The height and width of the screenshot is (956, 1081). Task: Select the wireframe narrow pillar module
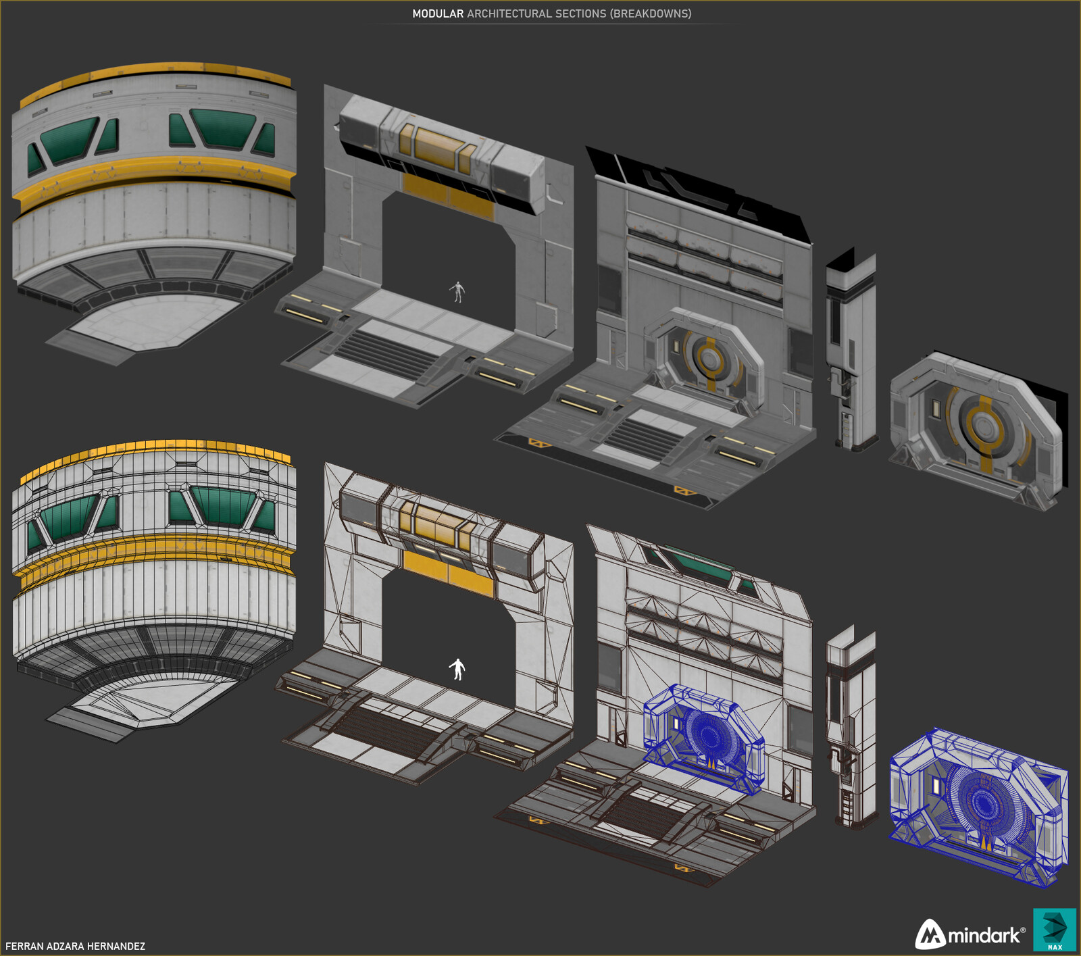pyautogui.click(x=851, y=727)
